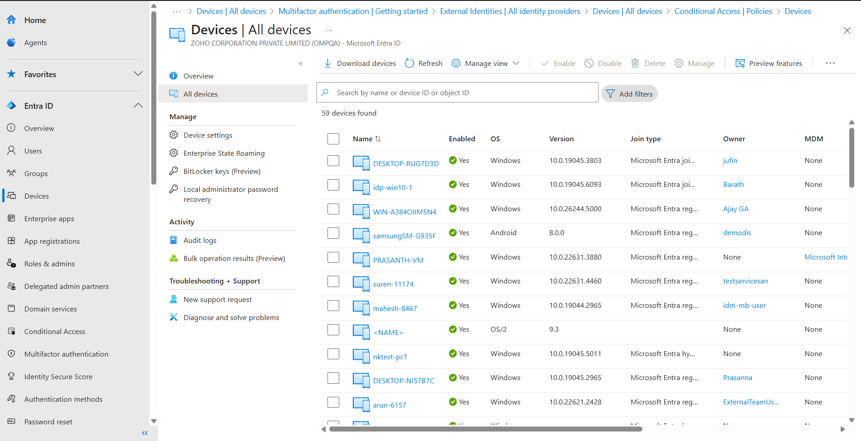Open Preview features from the toolbar
The height and width of the screenshot is (441, 861).
tap(769, 63)
